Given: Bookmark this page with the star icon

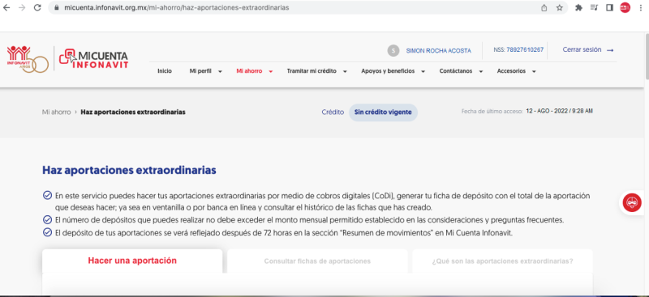Looking at the screenshot, I should (560, 7).
